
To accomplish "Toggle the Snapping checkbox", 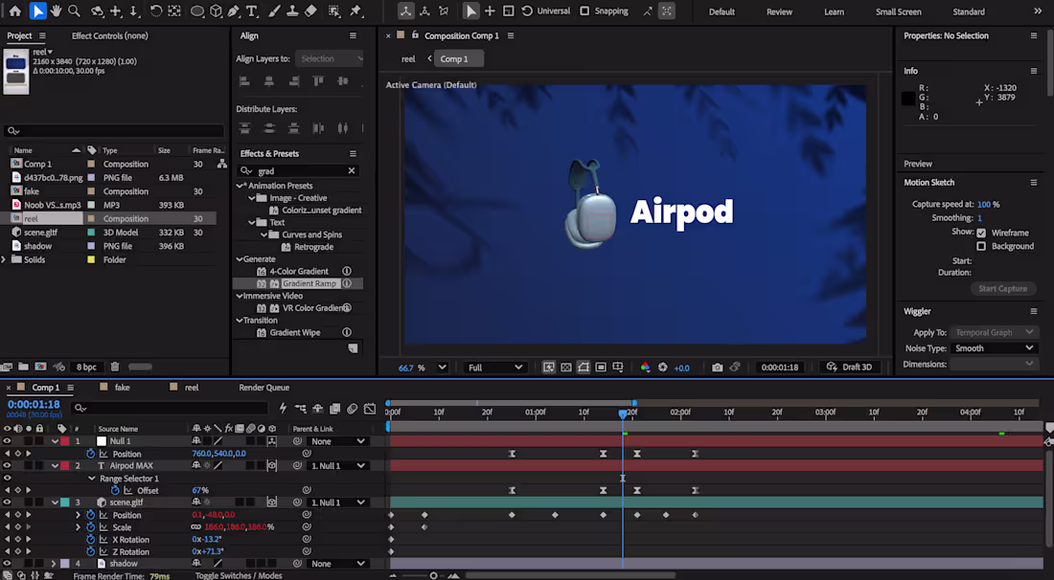I will click(584, 11).
